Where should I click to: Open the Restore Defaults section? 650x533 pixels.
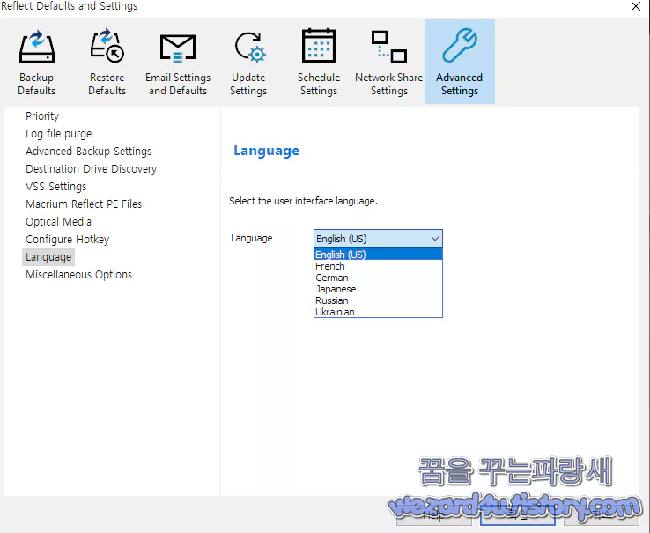tap(107, 63)
